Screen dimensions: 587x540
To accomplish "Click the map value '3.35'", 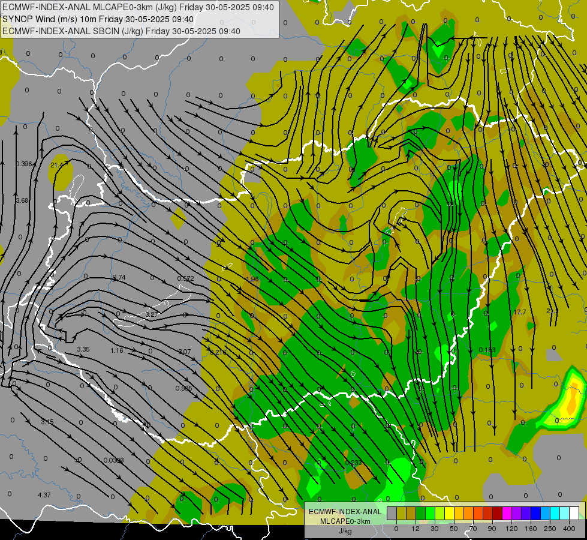I will (83, 349).
